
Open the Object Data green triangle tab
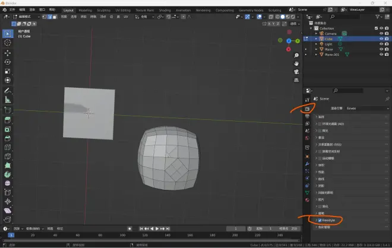pos(307,193)
